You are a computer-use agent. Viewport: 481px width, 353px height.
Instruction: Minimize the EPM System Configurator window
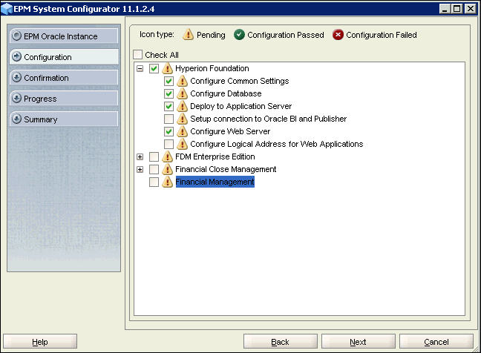click(445, 9)
